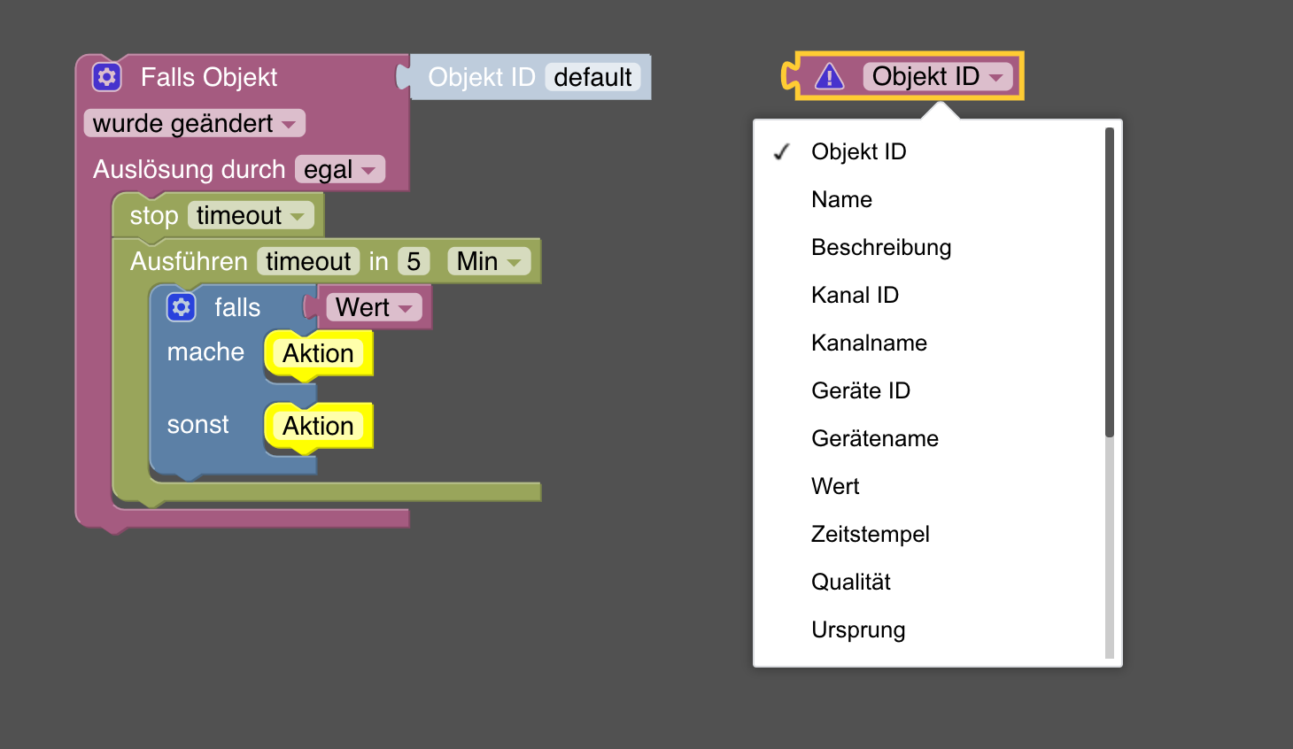The width and height of the screenshot is (1293, 749).
Task: Pick Qualität from the menu
Action: point(850,582)
